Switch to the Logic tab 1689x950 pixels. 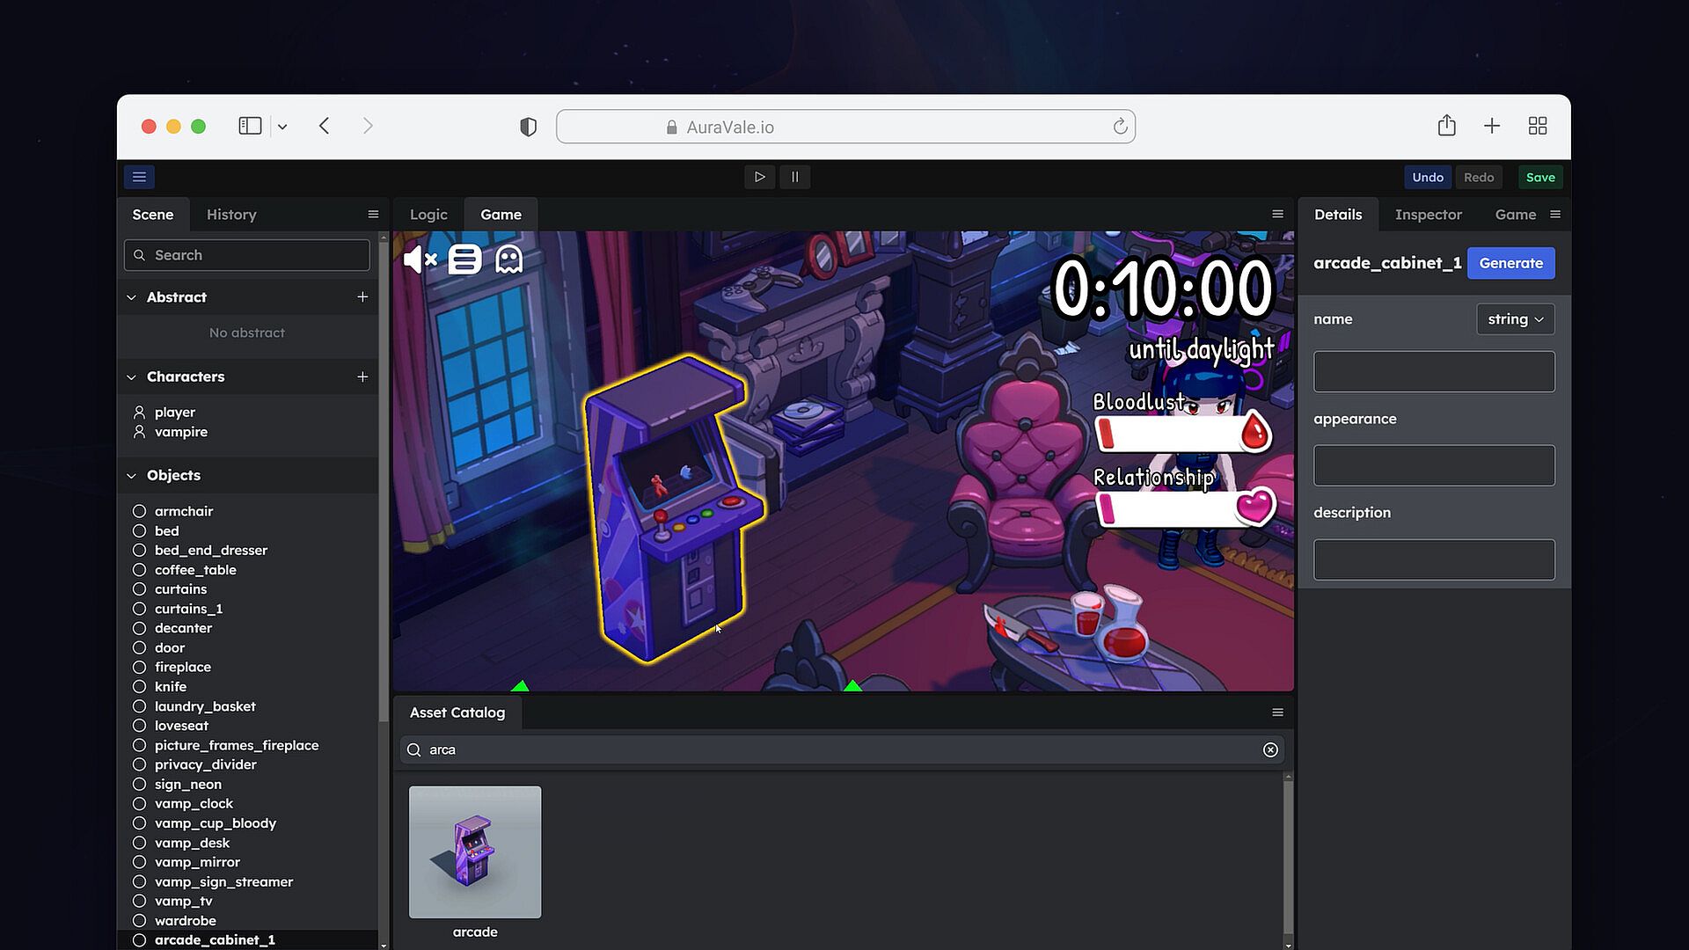(428, 215)
